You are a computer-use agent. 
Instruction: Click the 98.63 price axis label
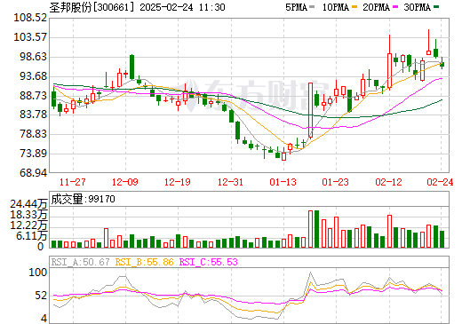(x=33, y=57)
